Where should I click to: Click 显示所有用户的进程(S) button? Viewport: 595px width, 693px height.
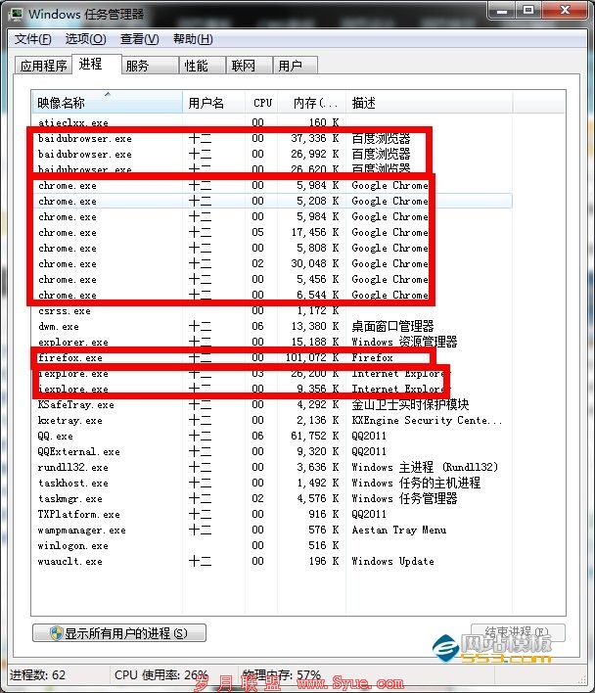[x=119, y=633]
